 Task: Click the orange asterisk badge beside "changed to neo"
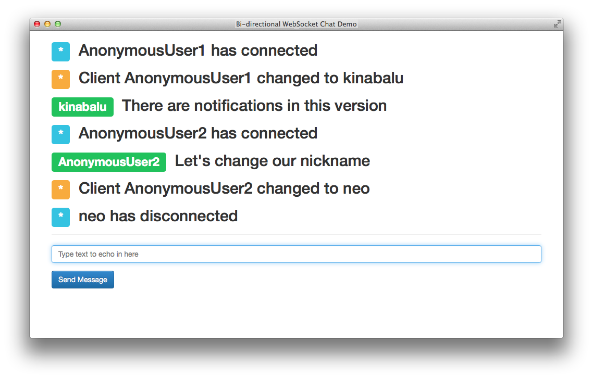point(60,189)
